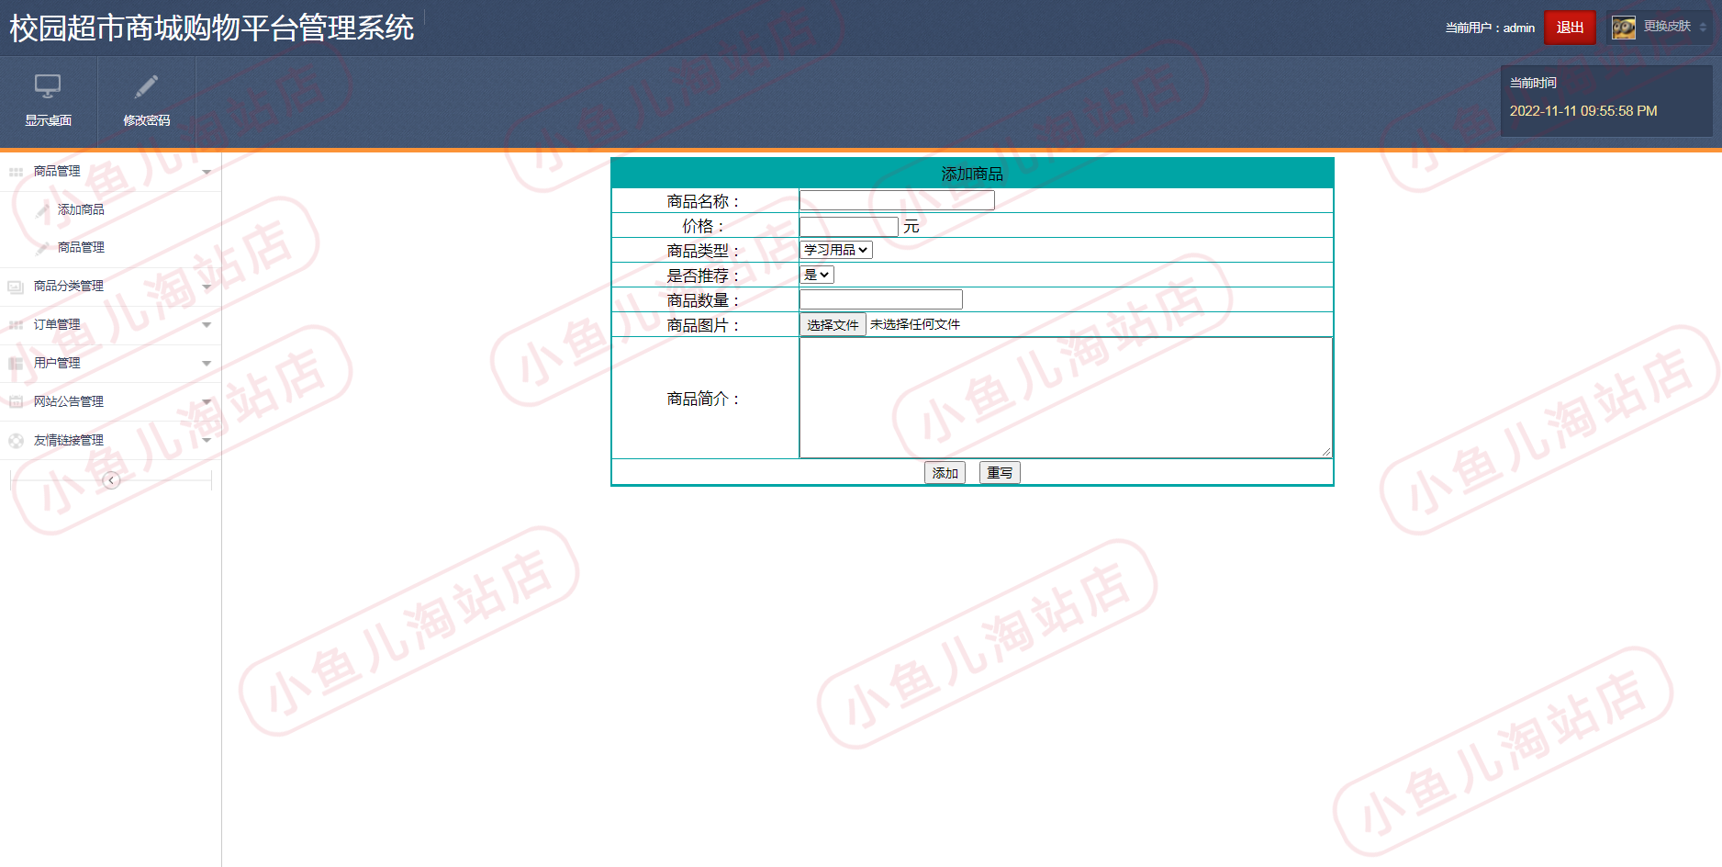The image size is (1722, 867).
Task: Click the 商品分类管理 menu label
Action: coord(69,287)
